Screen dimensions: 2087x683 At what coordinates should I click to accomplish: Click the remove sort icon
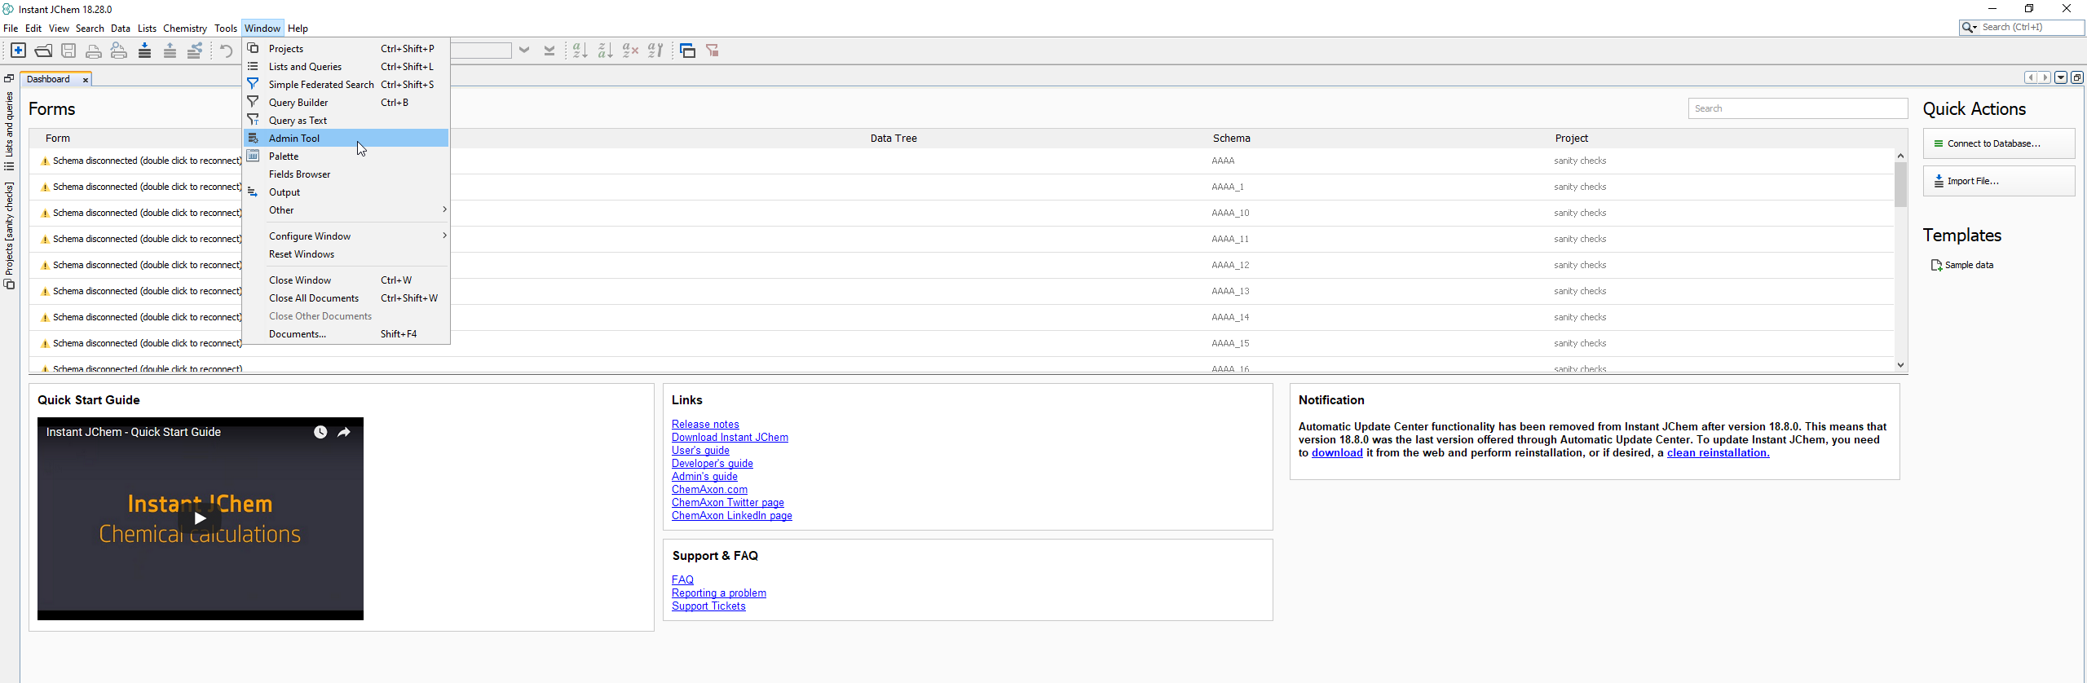[x=630, y=51]
